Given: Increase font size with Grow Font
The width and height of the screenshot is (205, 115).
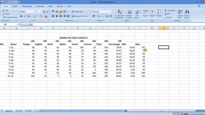Looking at the screenshot, I should (44, 12).
